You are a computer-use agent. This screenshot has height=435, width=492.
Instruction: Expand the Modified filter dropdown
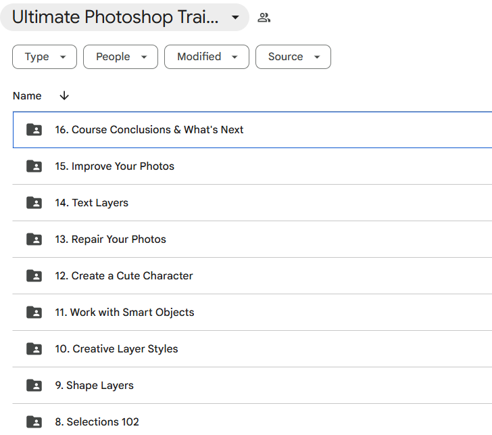click(x=207, y=57)
